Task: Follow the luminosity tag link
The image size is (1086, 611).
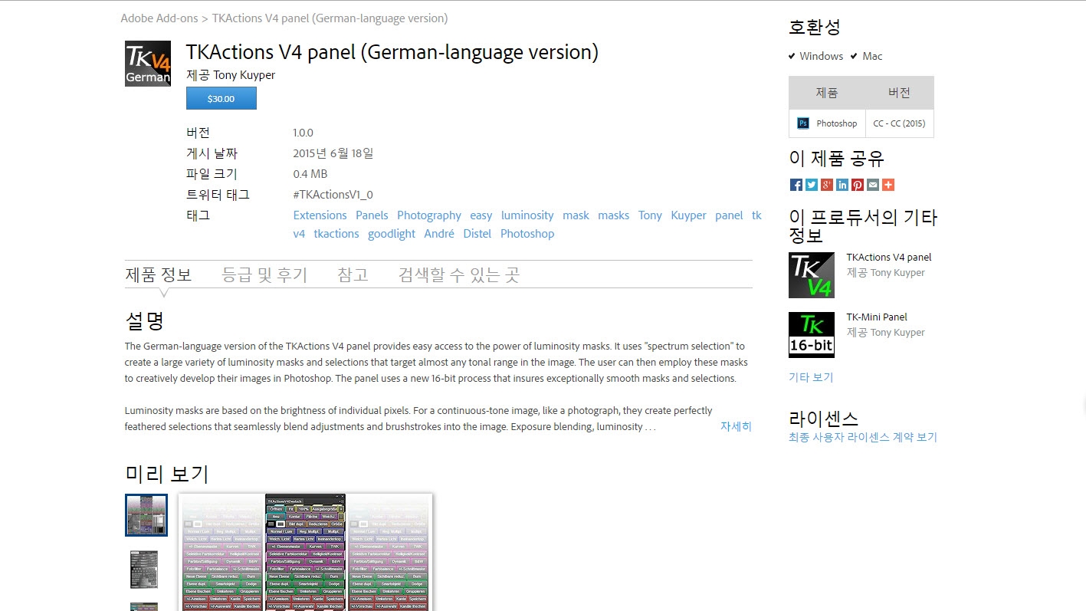Action: [527, 215]
